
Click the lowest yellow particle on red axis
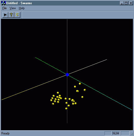point(66,109)
